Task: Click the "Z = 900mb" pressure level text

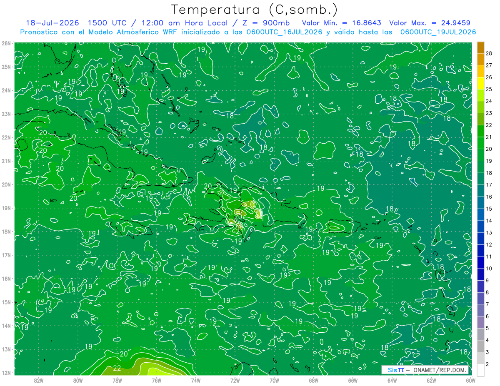Action: (x=266, y=23)
